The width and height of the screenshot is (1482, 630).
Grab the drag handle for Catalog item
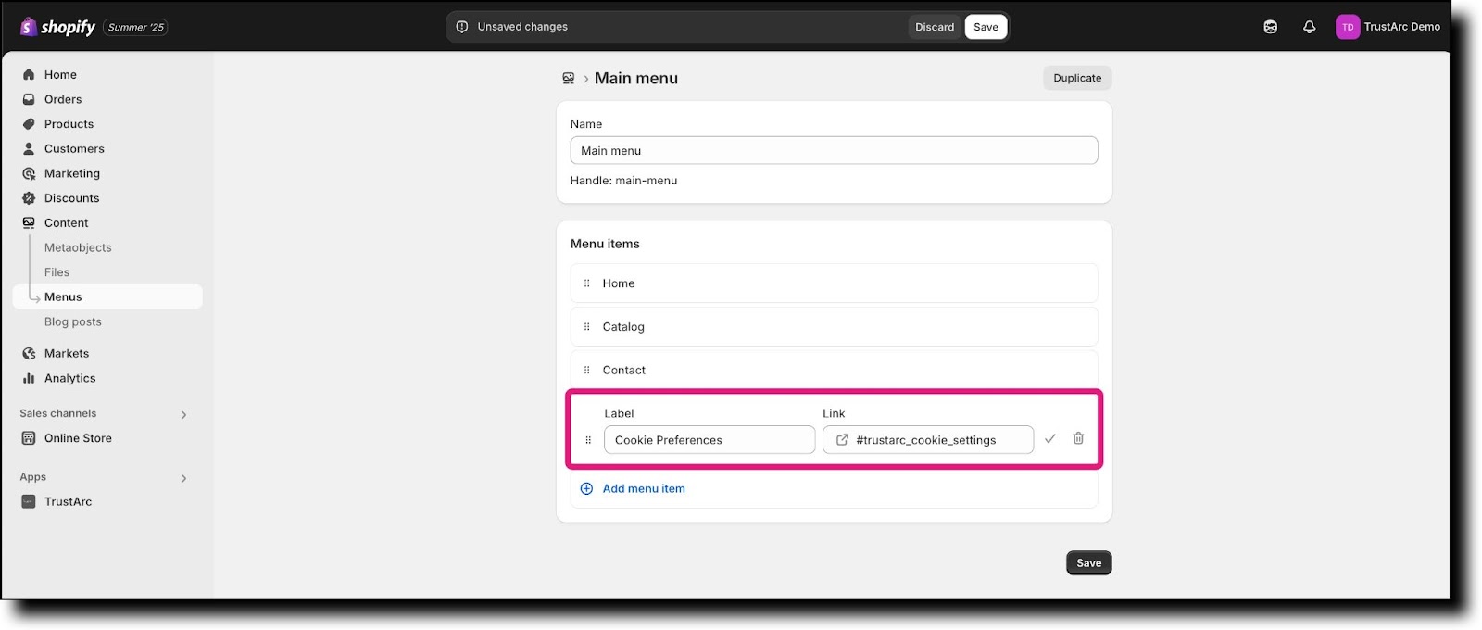click(x=586, y=326)
